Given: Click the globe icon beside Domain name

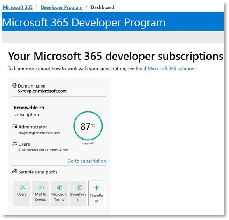Looking at the screenshot, I should [14, 85].
